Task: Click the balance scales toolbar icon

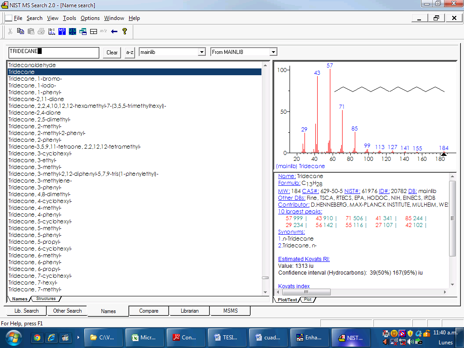Action: pyautogui.click(x=72, y=31)
